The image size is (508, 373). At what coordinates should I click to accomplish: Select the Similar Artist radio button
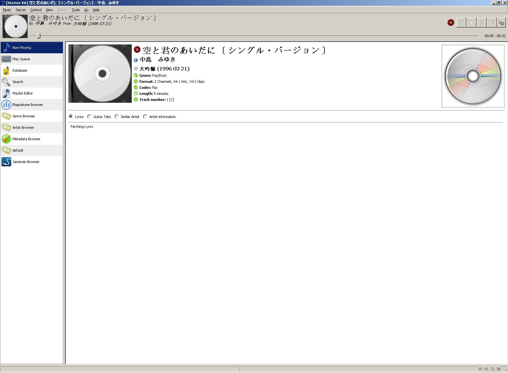coord(117,117)
